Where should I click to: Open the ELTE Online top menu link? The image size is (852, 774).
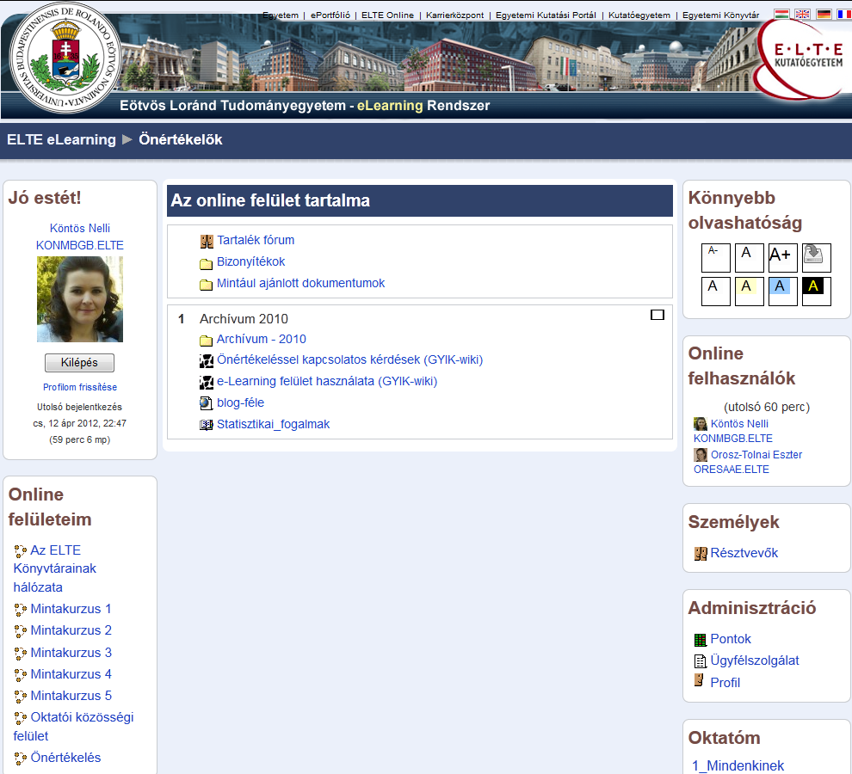[x=387, y=15]
